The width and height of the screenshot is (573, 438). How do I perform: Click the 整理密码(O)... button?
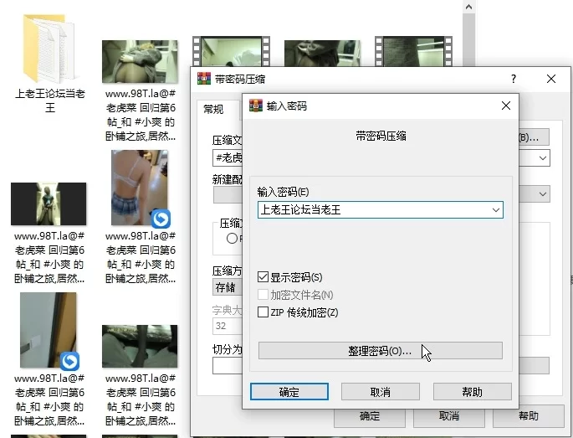(x=381, y=351)
